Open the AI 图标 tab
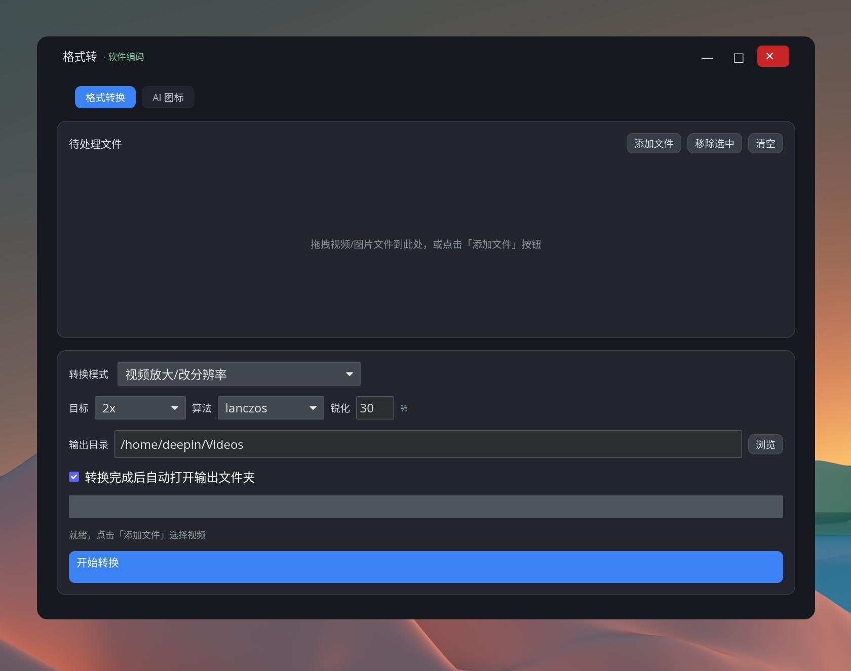 (168, 97)
